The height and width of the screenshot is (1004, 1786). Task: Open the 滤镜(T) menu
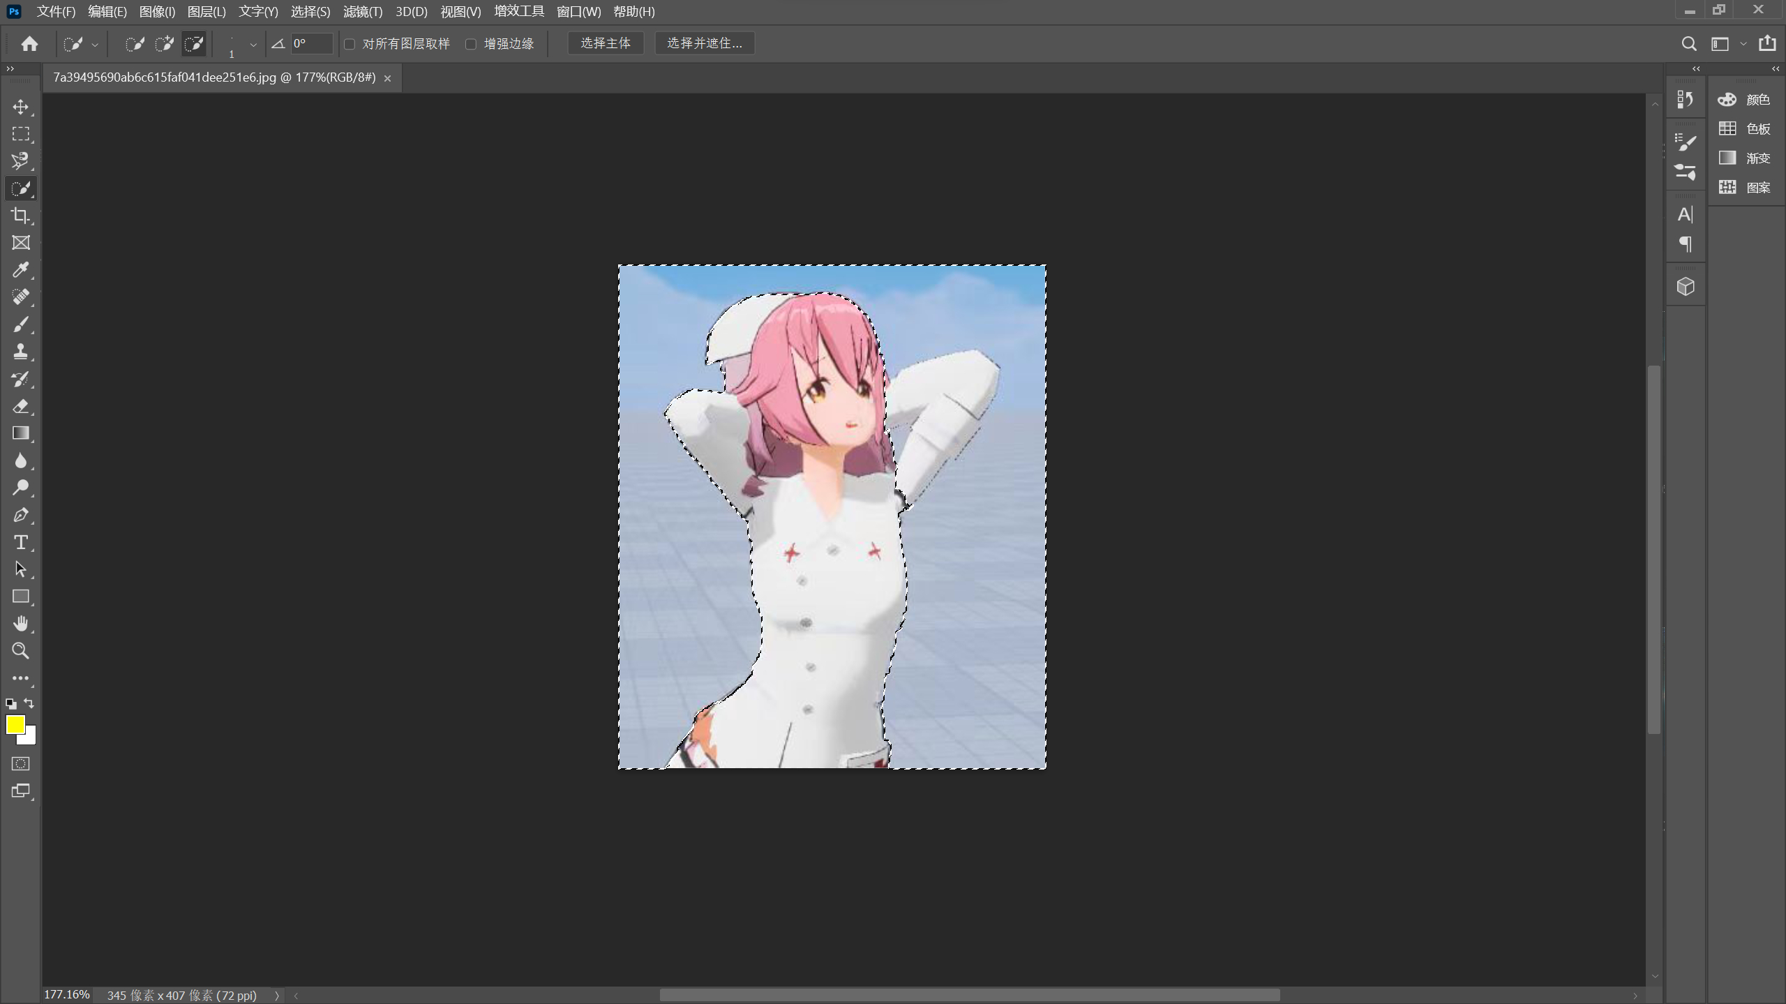click(x=363, y=12)
